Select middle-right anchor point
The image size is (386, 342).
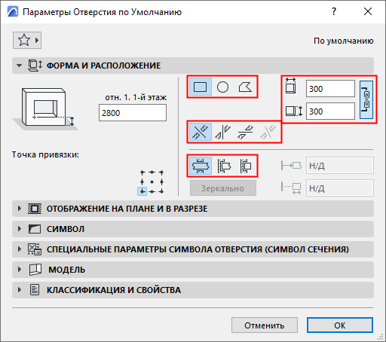[161, 182]
